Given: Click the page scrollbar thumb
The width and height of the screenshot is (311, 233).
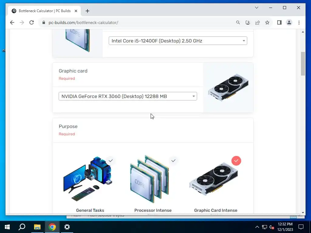Looking at the screenshot, I should [x=303, y=64].
